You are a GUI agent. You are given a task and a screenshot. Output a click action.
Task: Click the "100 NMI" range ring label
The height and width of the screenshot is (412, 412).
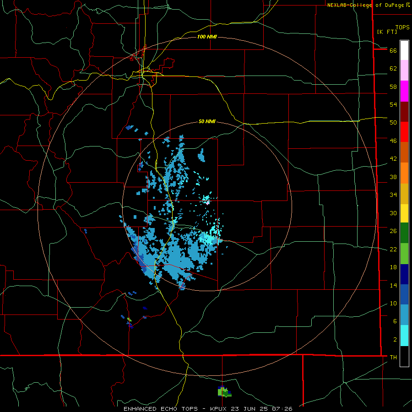pyautogui.click(x=207, y=37)
